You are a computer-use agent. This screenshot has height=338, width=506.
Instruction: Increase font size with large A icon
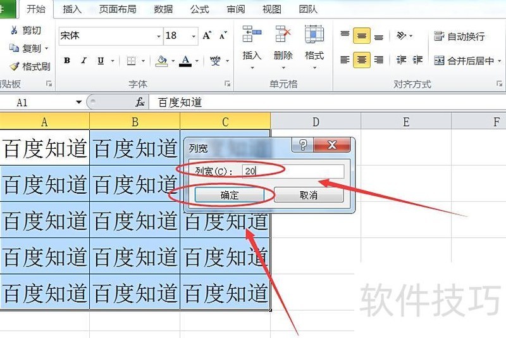point(207,35)
